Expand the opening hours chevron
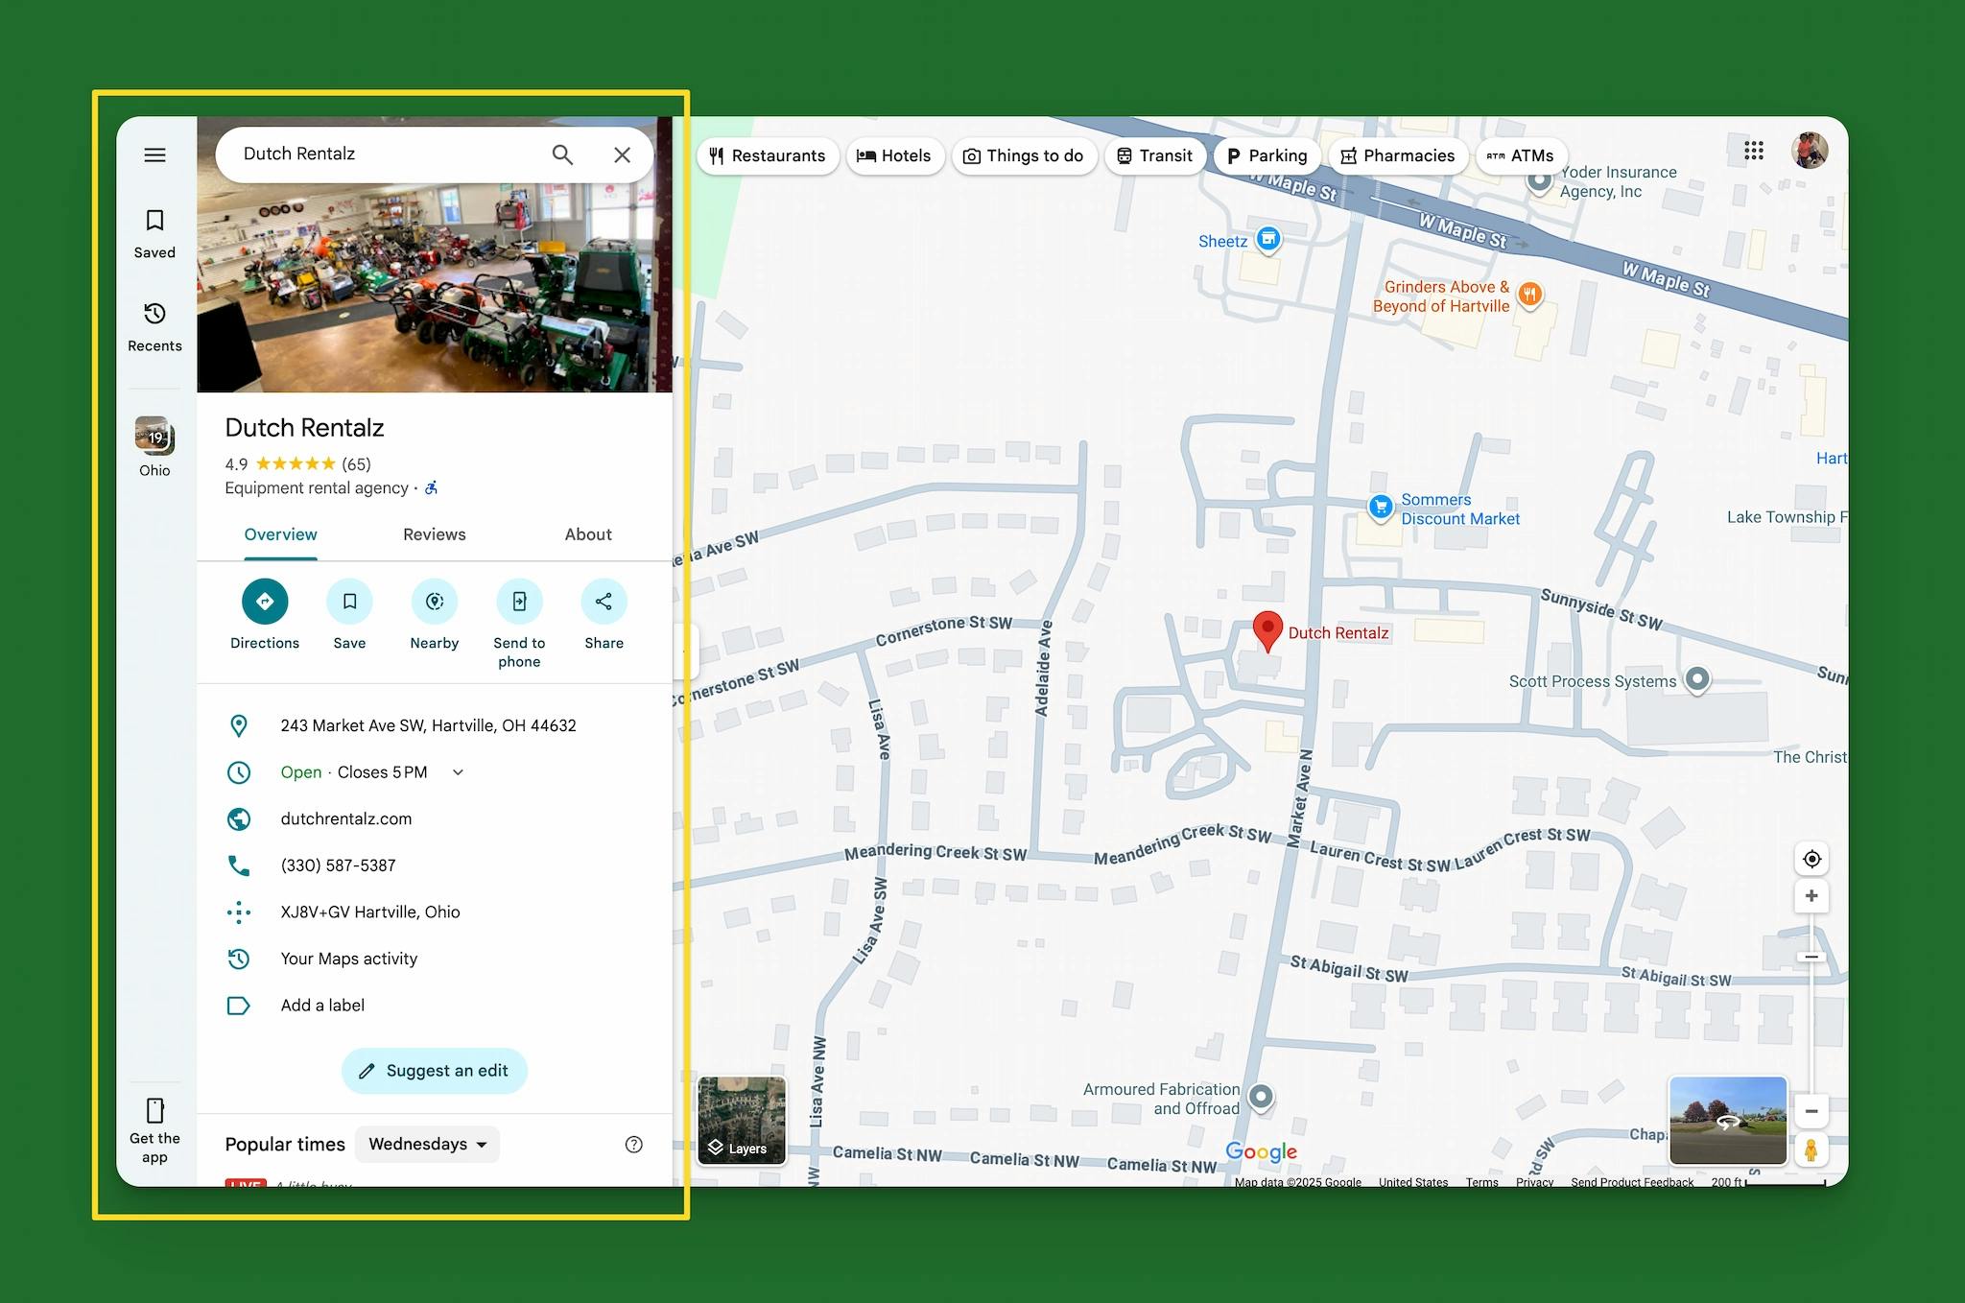The width and height of the screenshot is (1965, 1303). [x=458, y=772]
